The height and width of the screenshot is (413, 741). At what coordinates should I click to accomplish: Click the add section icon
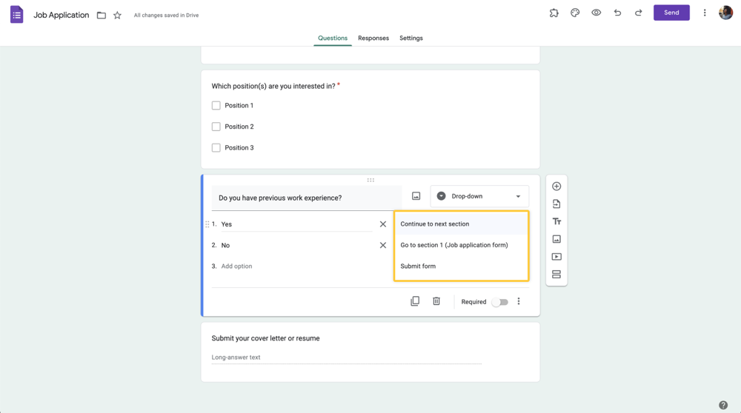click(556, 275)
